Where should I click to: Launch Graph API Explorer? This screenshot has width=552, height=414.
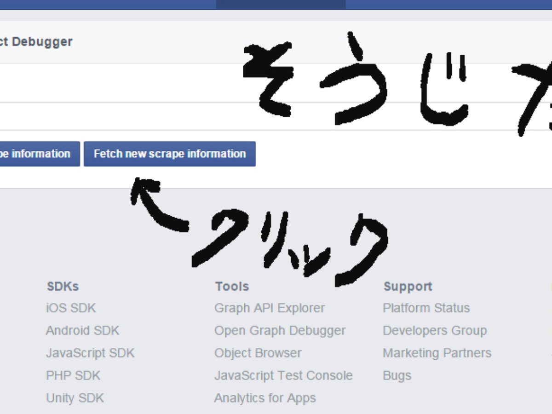[x=270, y=308]
